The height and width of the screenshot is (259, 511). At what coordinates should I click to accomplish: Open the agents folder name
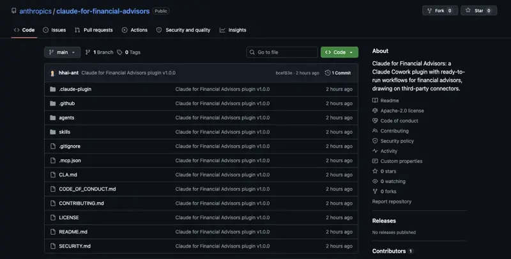[66, 118]
